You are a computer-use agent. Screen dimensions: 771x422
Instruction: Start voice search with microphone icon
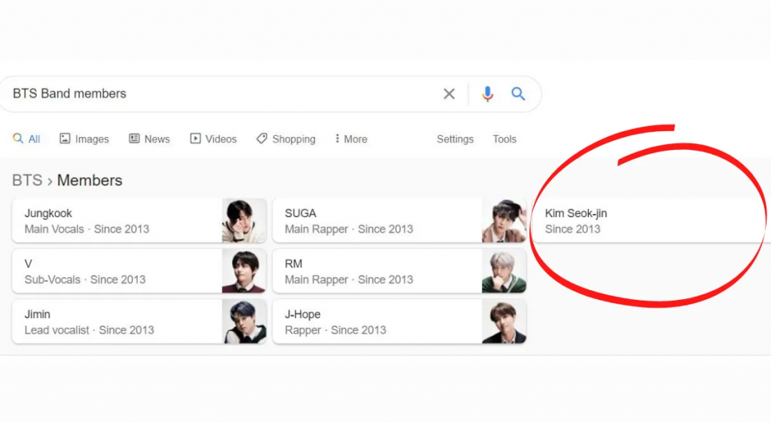point(487,93)
